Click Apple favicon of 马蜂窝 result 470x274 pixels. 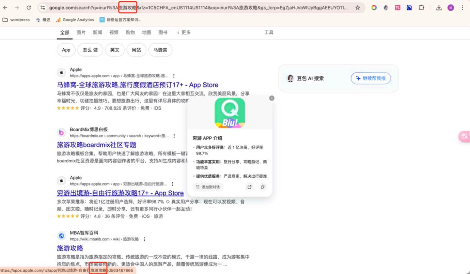(x=61, y=73)
